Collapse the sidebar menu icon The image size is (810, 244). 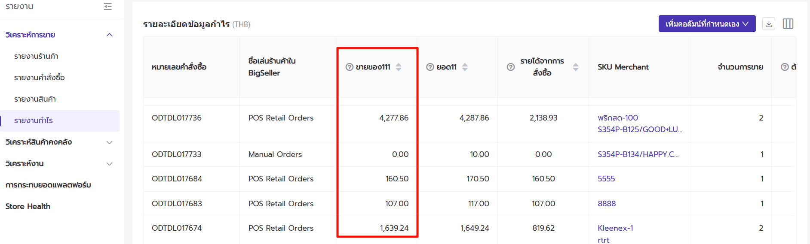coord(108,6)
